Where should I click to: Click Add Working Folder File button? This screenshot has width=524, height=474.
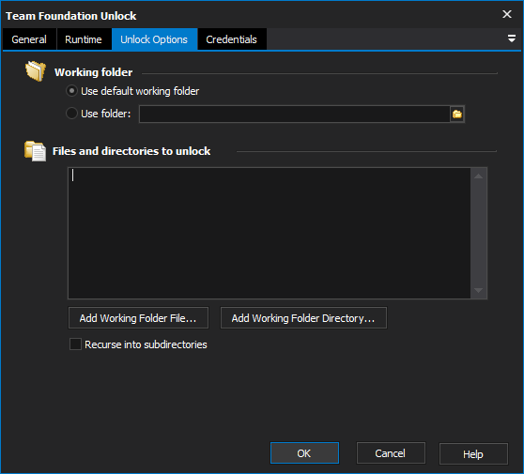pyautogui.click(x=138, y=318)
